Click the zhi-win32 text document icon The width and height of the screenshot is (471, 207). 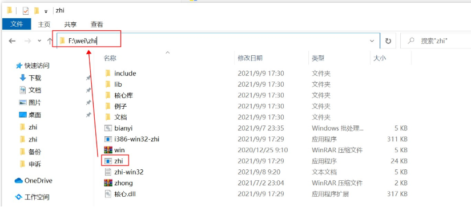[108, 172]
